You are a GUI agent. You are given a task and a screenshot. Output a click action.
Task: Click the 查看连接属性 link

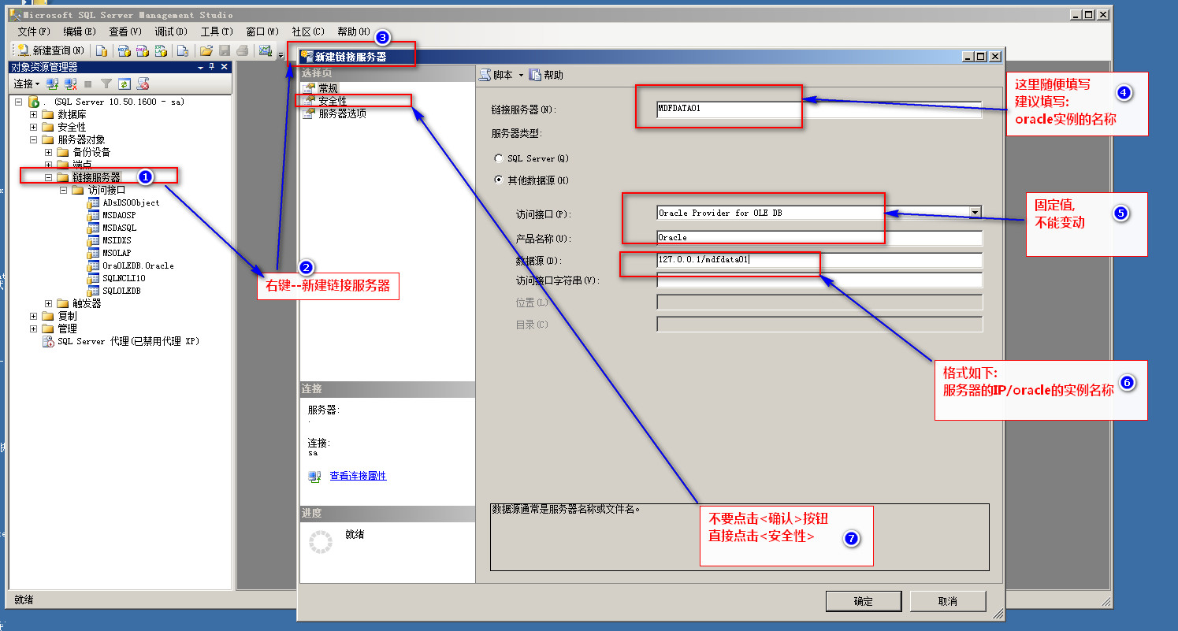coord(358,476)
